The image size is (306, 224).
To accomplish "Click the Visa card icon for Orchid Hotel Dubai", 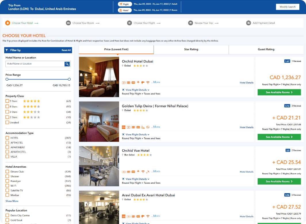I will point(133,83).
